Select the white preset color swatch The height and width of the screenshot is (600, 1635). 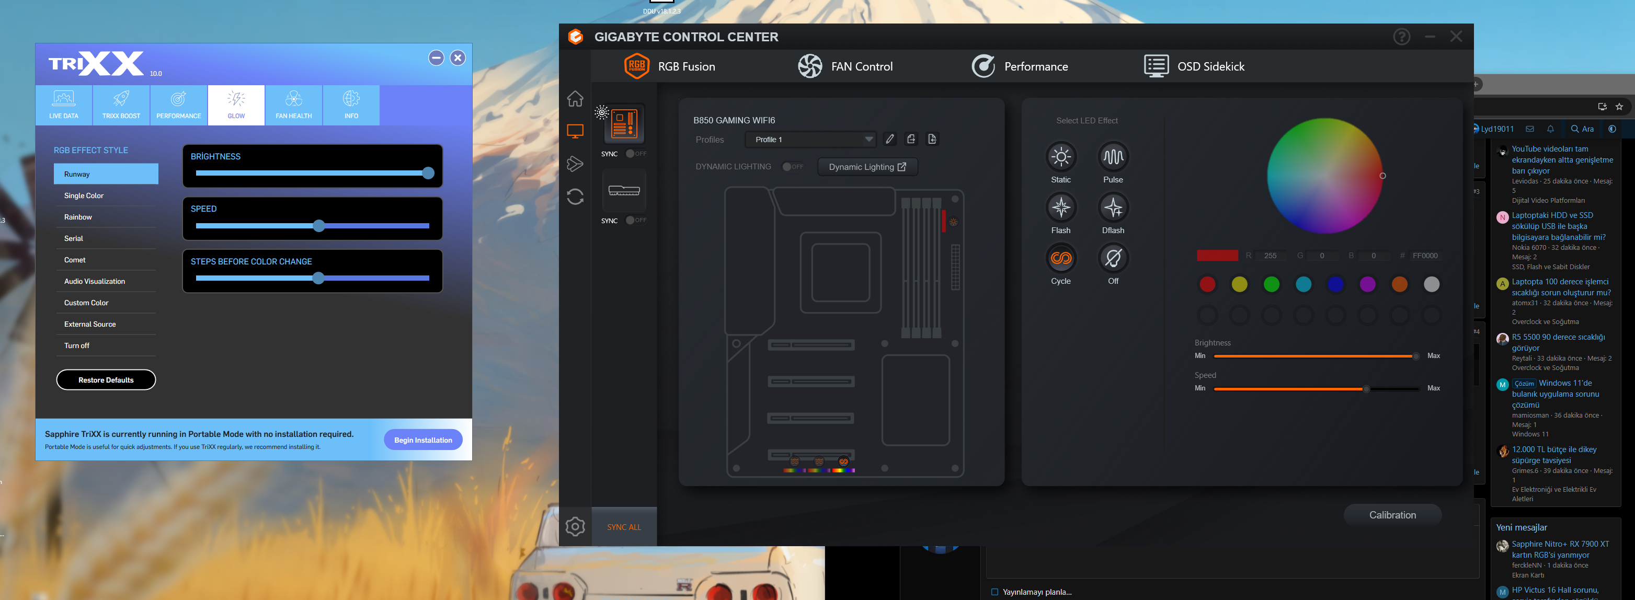(1431, 284)
